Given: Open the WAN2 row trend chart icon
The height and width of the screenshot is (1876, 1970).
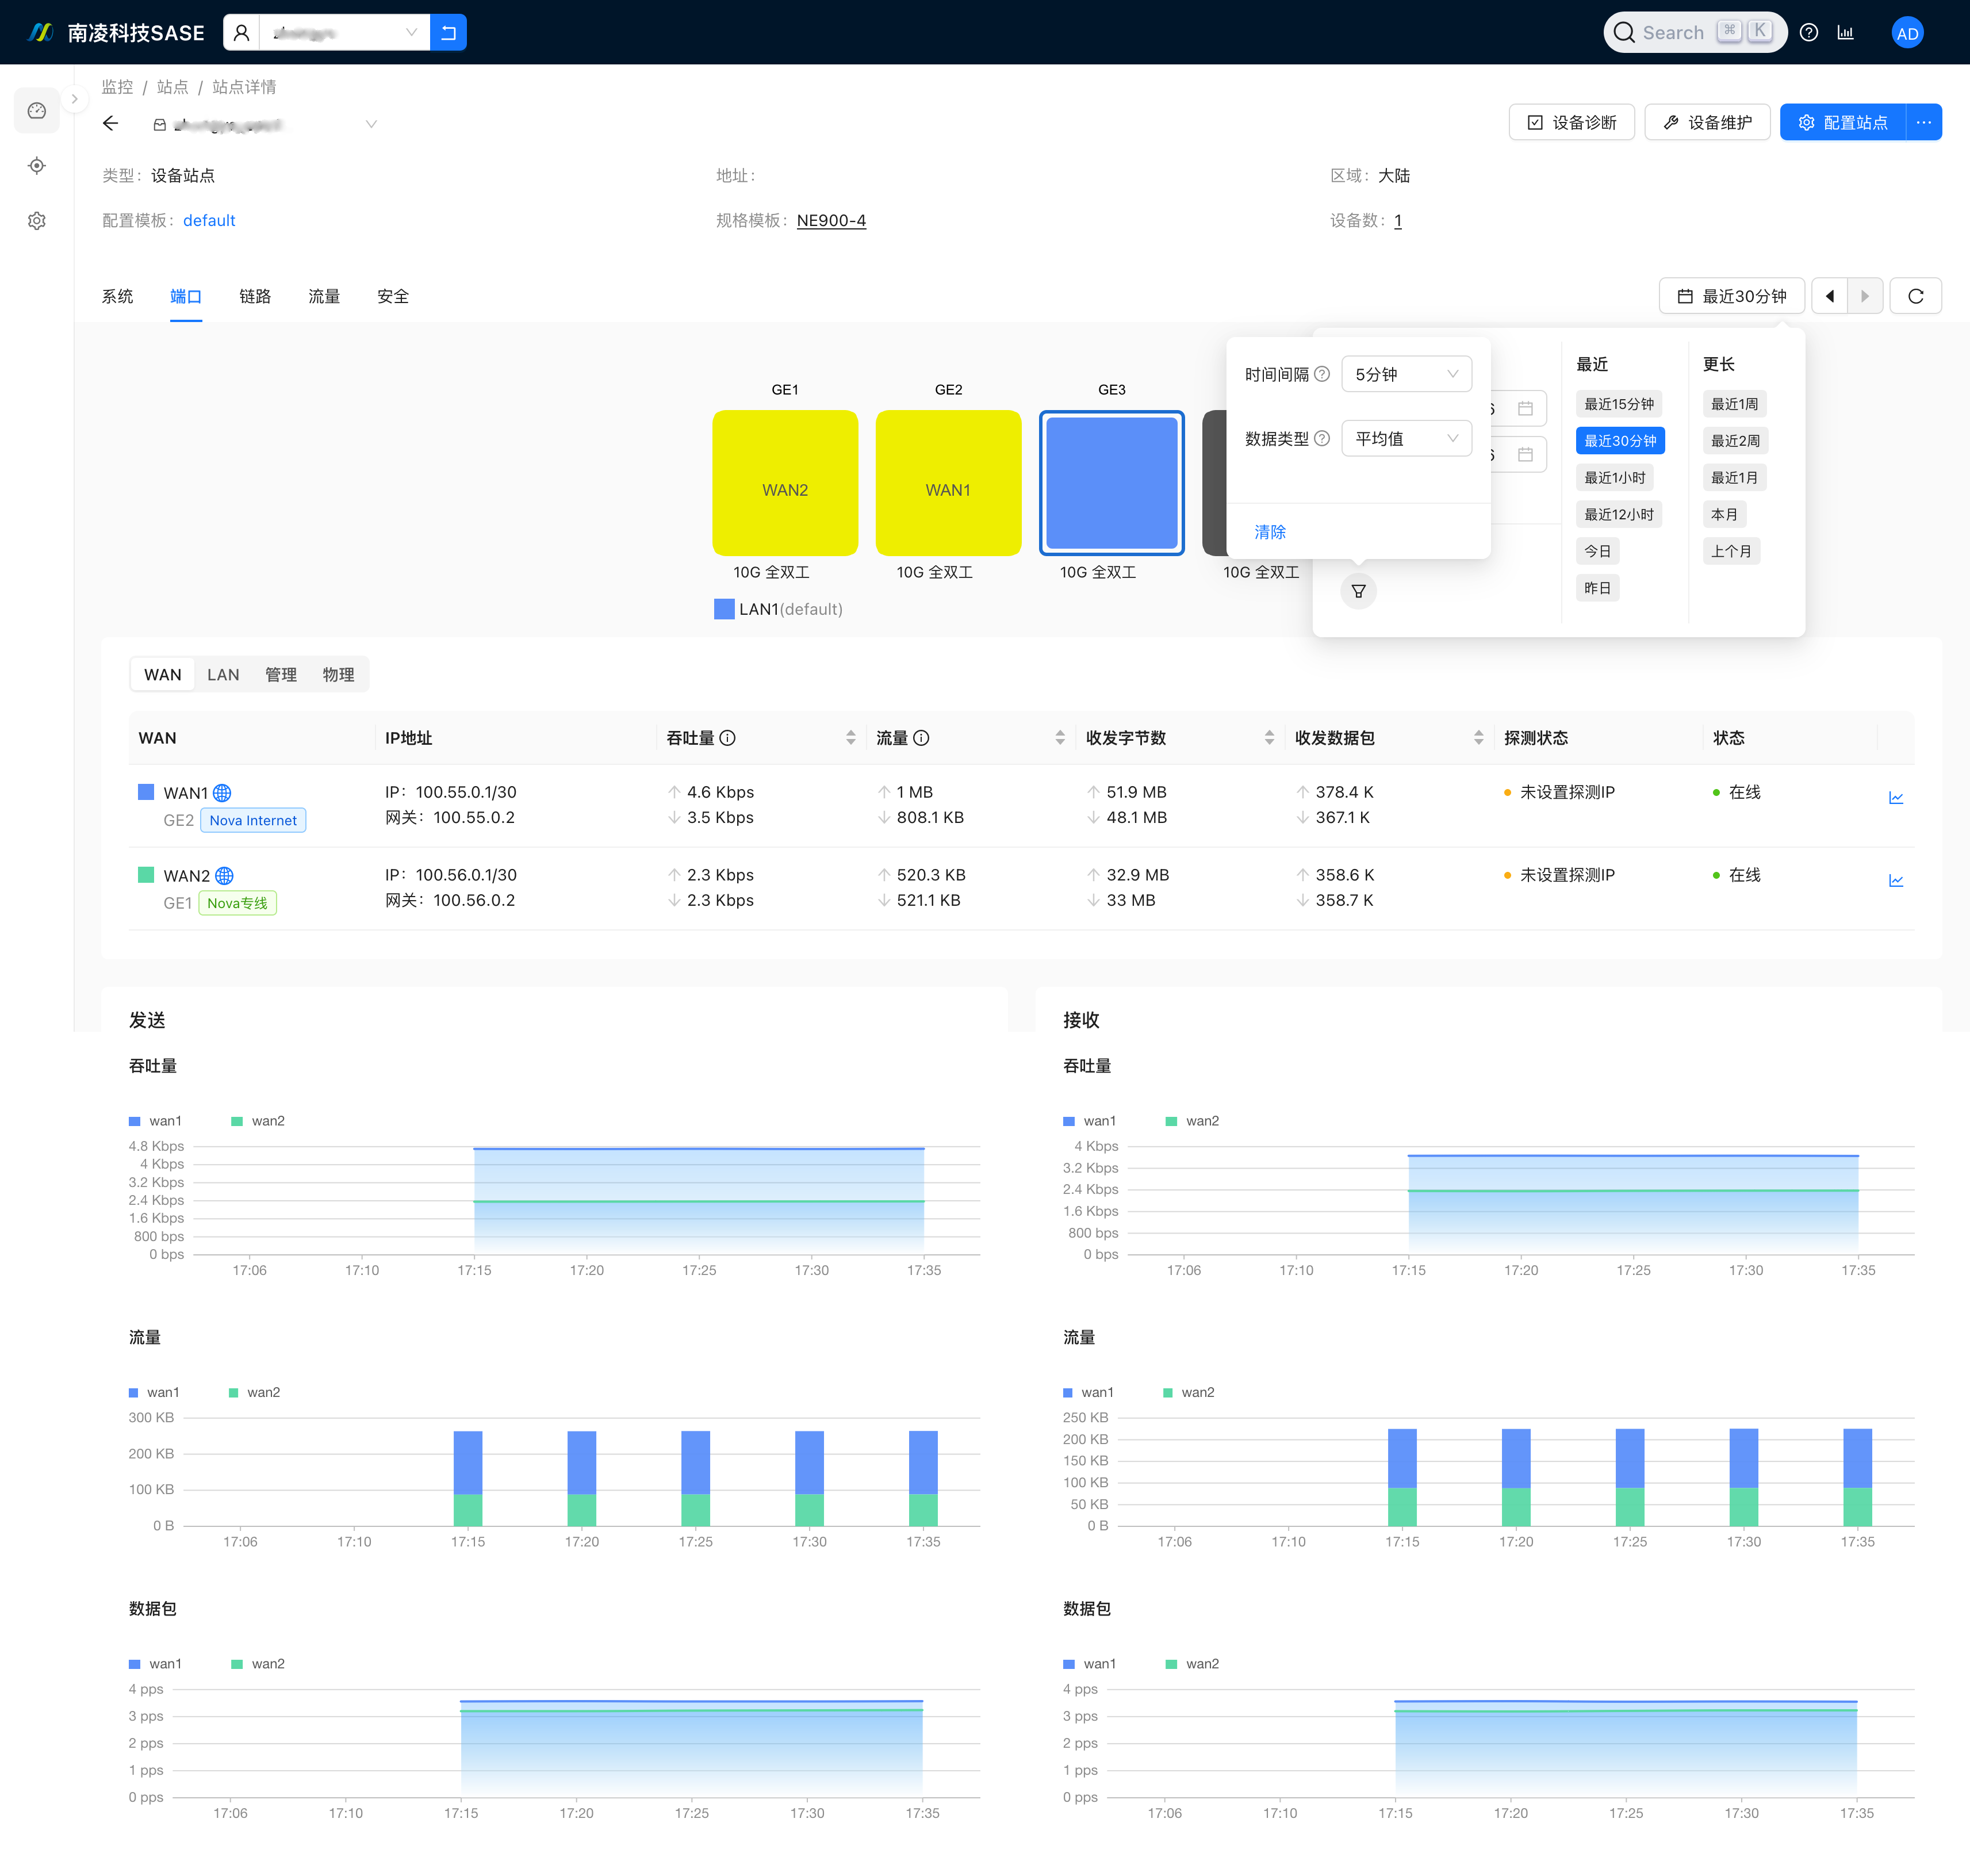Looking at the screenshot, I should (1895, 881).
